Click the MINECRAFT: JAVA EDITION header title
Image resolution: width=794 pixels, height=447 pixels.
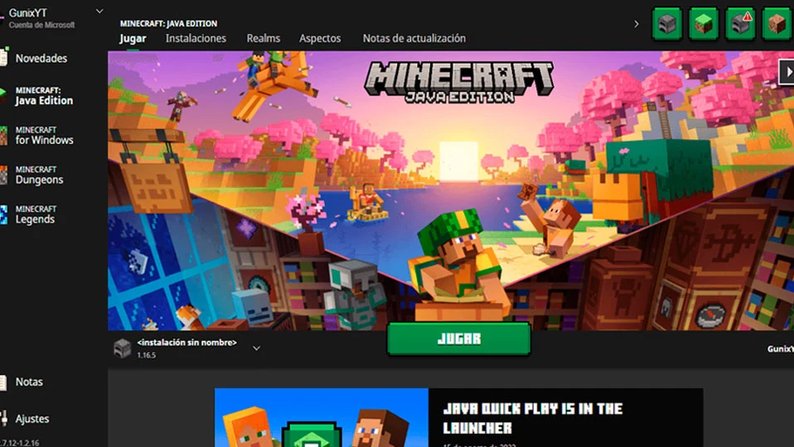pos(168,23)
